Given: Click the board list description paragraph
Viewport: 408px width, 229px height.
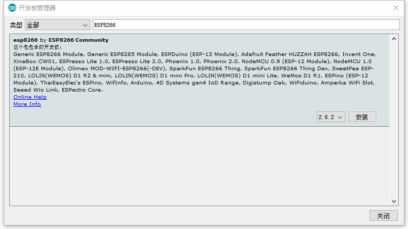Looking at the screenshot, I should pyautogui.click(x=195, y=72).
